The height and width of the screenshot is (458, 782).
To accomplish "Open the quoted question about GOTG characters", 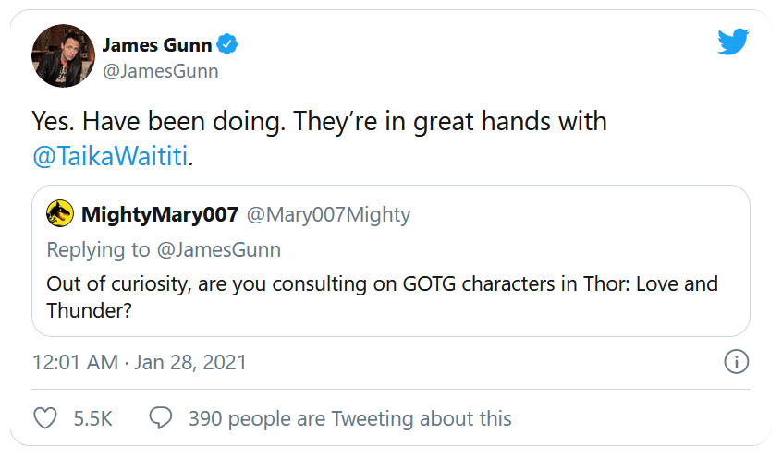I will coord(277,283).
